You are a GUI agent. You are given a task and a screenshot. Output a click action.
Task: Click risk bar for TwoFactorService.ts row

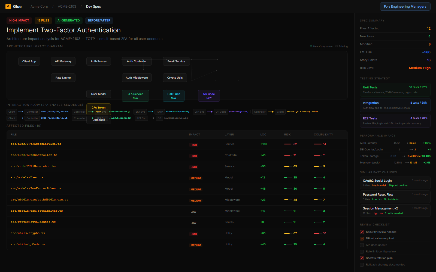pyautogui.click(x=287, y=144)
